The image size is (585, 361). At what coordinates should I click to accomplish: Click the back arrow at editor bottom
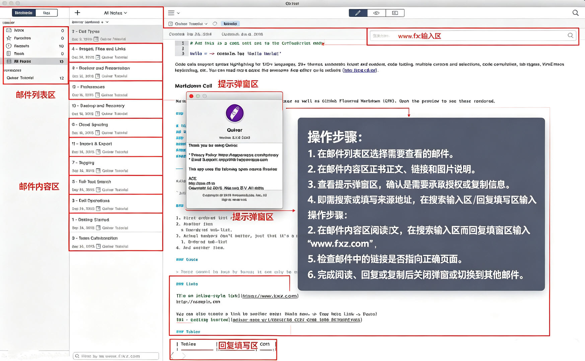[172, 355]
